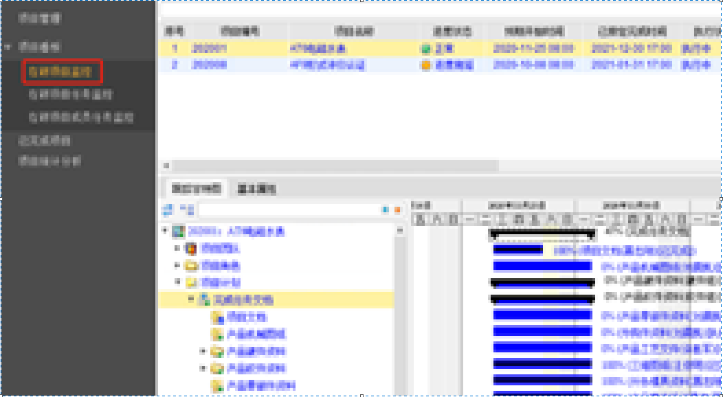Viewport: 723px width, 397px height.
Task: Select the active white tab in lower panel
Action: coord(197,188)
